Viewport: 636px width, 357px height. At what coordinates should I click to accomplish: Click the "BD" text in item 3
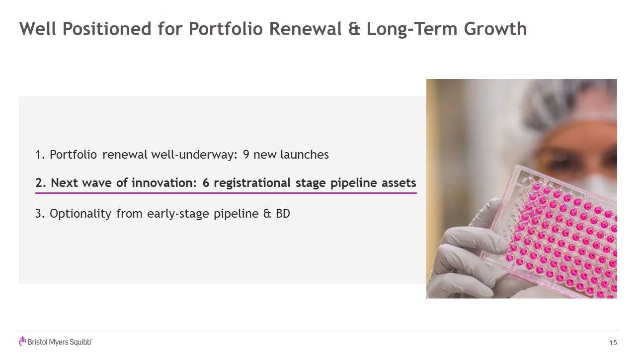(283, 214)
